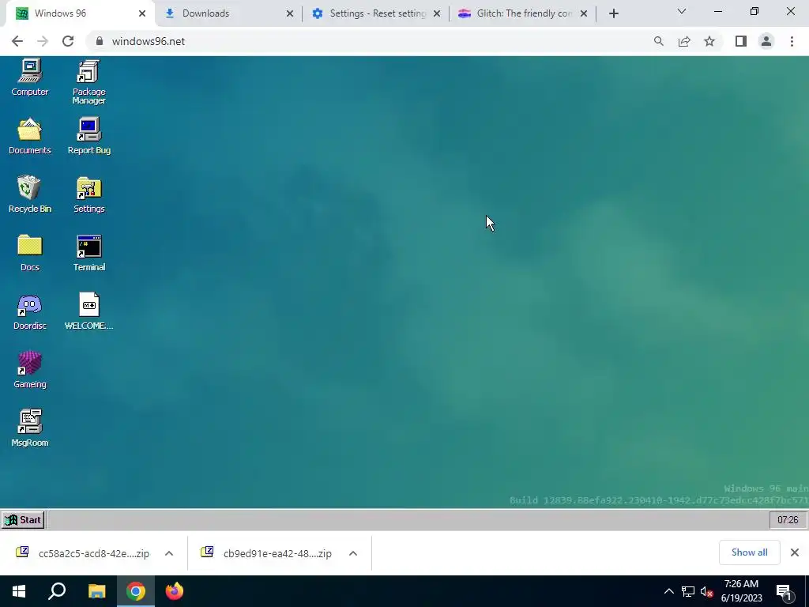Select the Report Bug icon
The width and height of the screenshot is (809, 607).
pyautogui.click(x=88, y=136)
